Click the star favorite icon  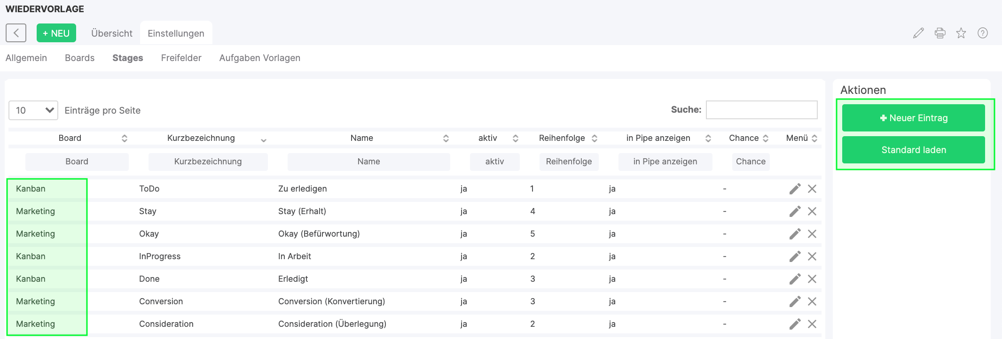click(961, 33)
